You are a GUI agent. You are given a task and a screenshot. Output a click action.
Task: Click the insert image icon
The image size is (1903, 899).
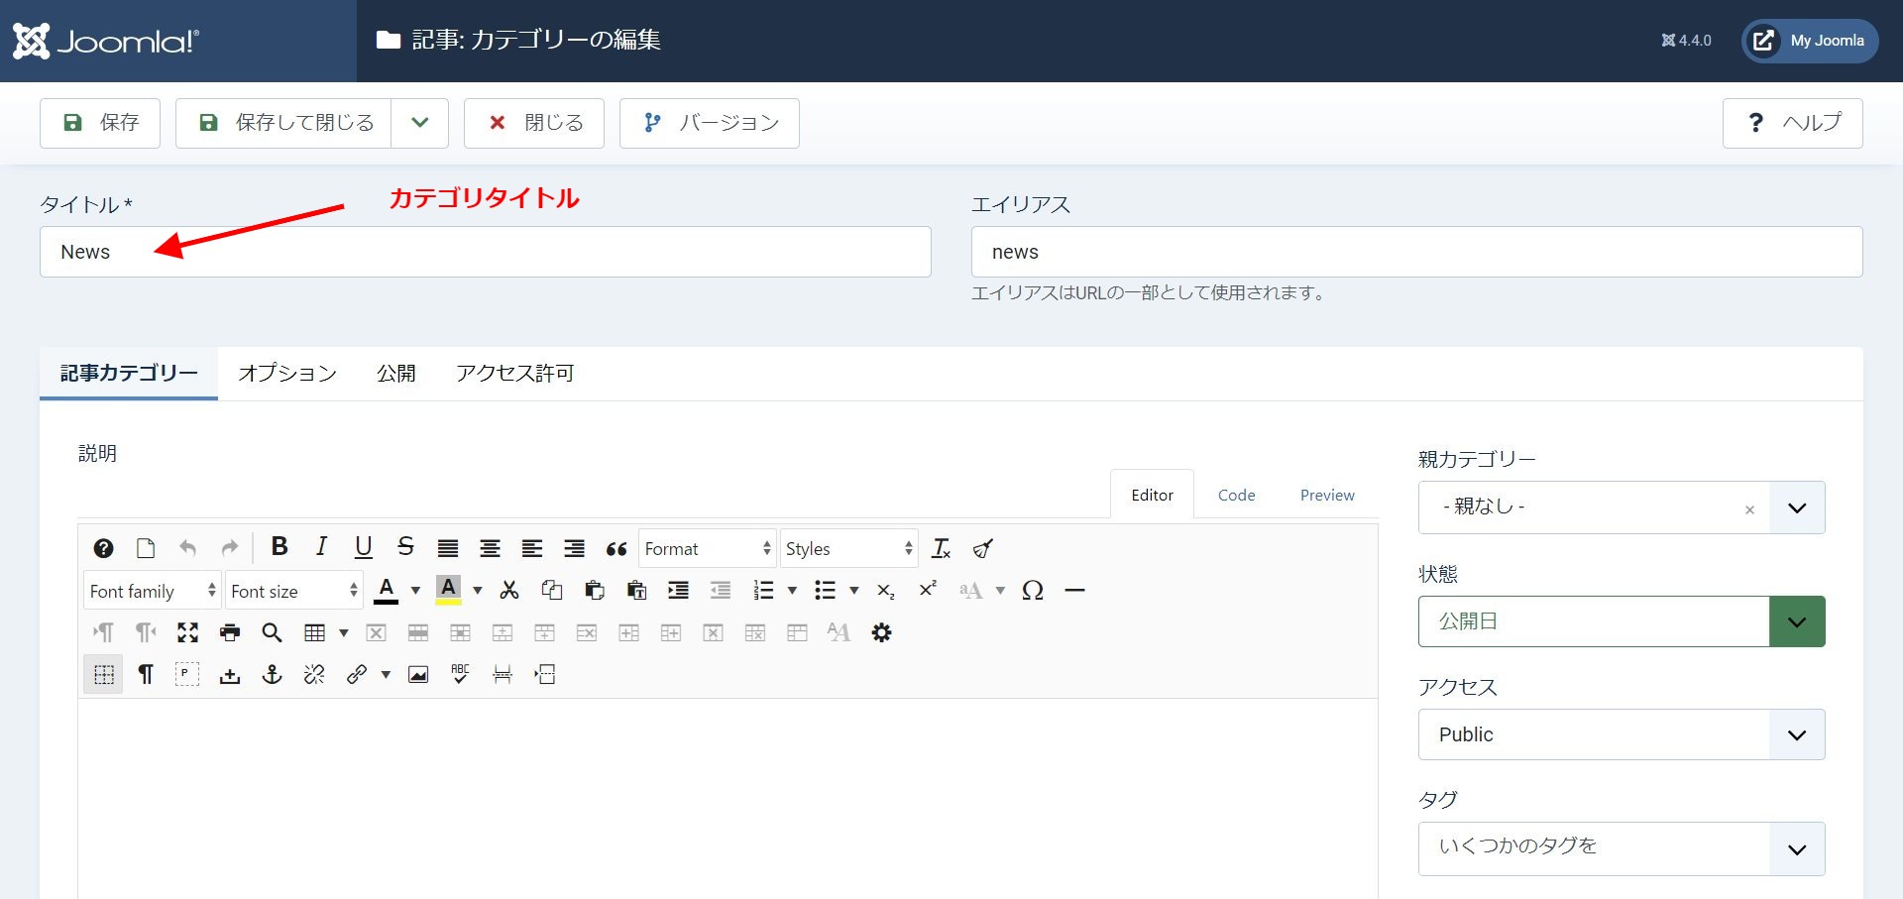click(418, 675)
